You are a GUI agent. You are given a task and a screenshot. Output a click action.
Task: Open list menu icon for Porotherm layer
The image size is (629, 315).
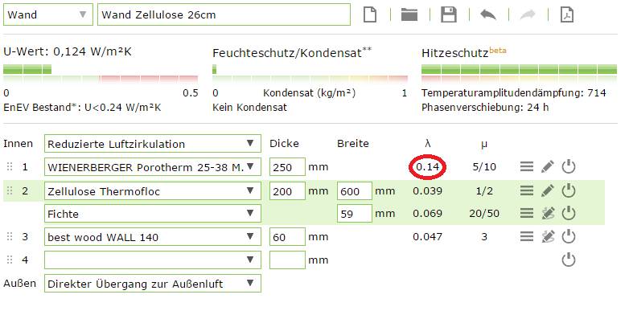[527, 166]
